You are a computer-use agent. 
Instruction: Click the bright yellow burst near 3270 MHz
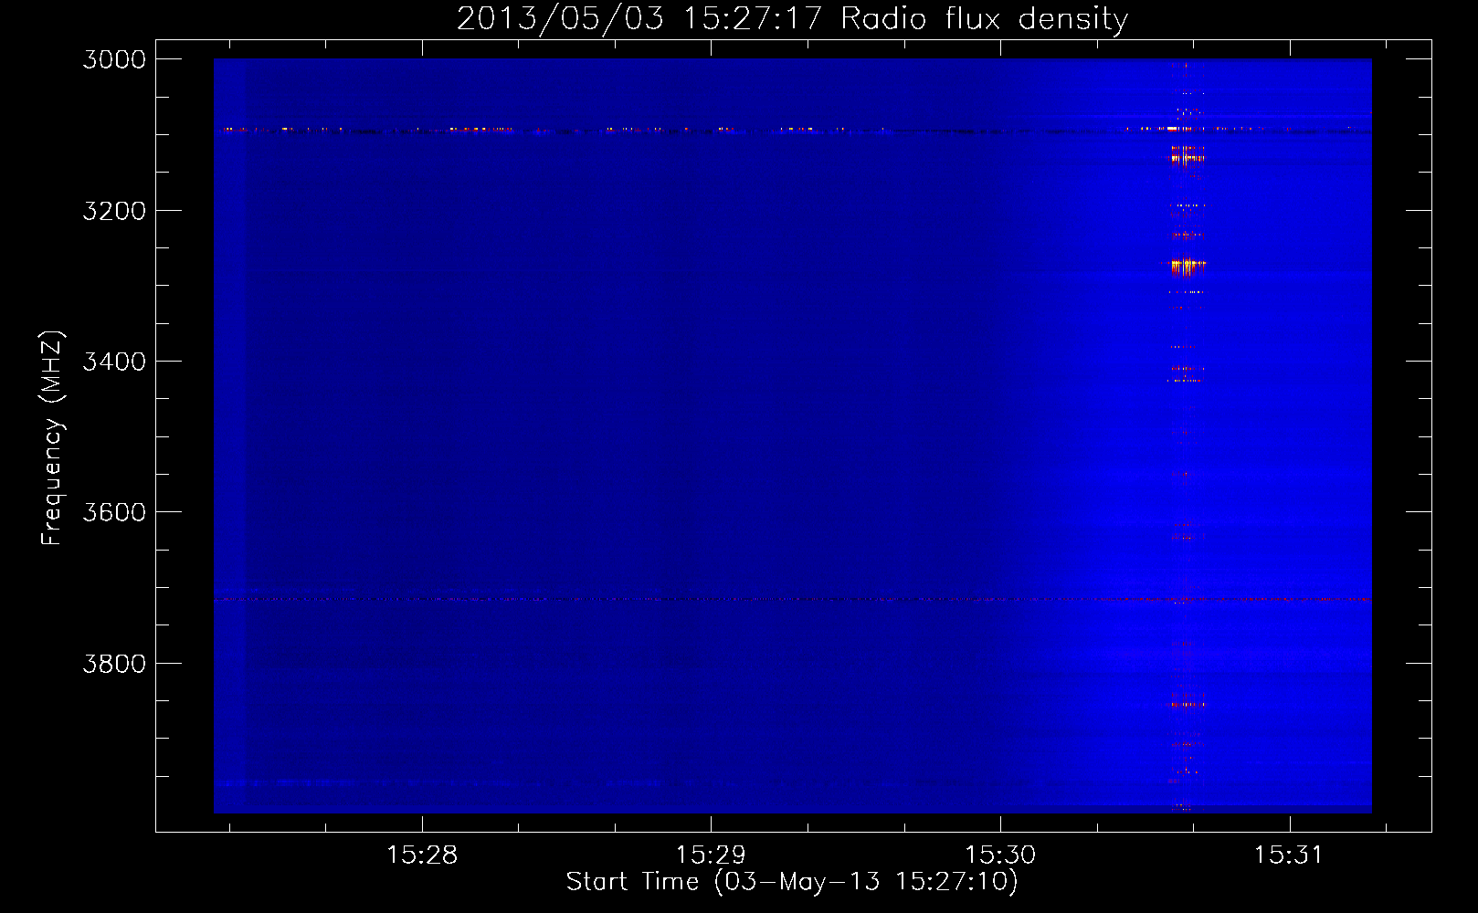pyautogui.click(x=1186, y=266)
